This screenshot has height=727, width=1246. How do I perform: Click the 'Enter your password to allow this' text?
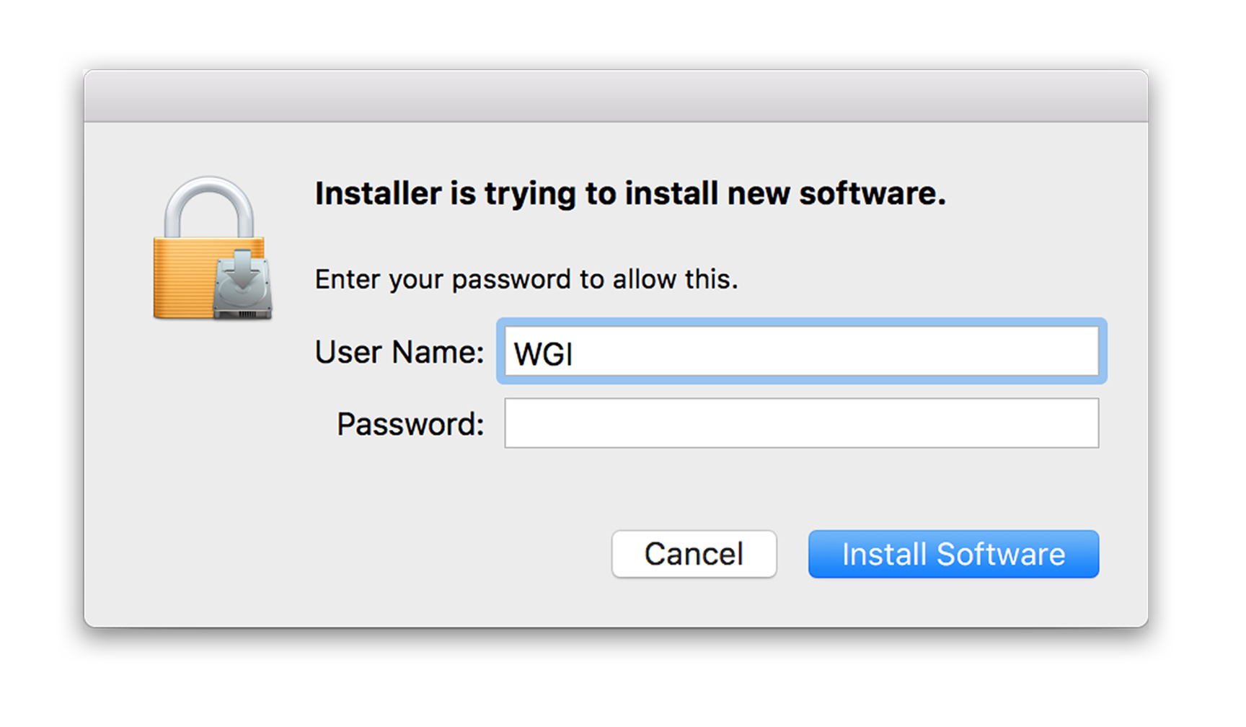[526, 279]
